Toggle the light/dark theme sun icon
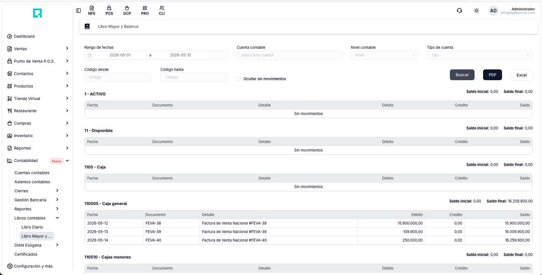The width and height of the screenshot is (542, 275). click(x=476, y=10)
